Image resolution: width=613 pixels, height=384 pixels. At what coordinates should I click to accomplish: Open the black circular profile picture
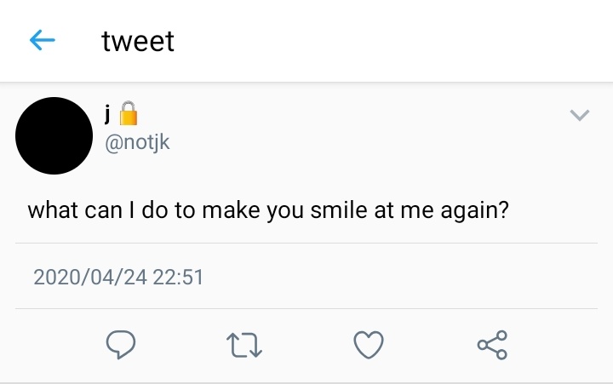point(54,136)
